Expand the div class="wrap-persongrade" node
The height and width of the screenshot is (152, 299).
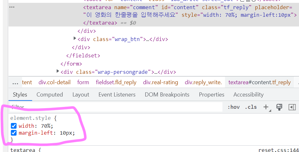(58, 71)
